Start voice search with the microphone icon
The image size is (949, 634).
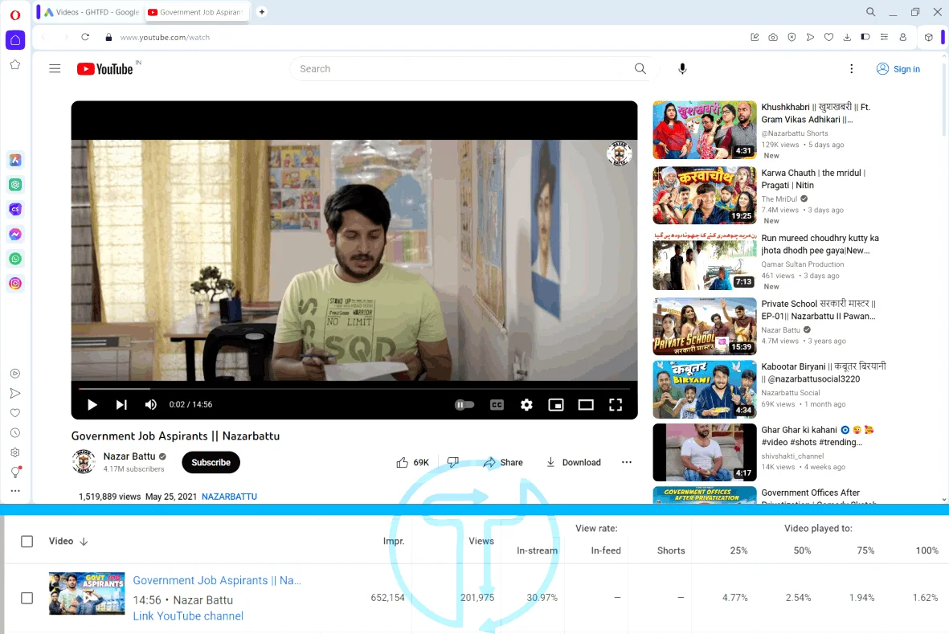click(682, 68)
